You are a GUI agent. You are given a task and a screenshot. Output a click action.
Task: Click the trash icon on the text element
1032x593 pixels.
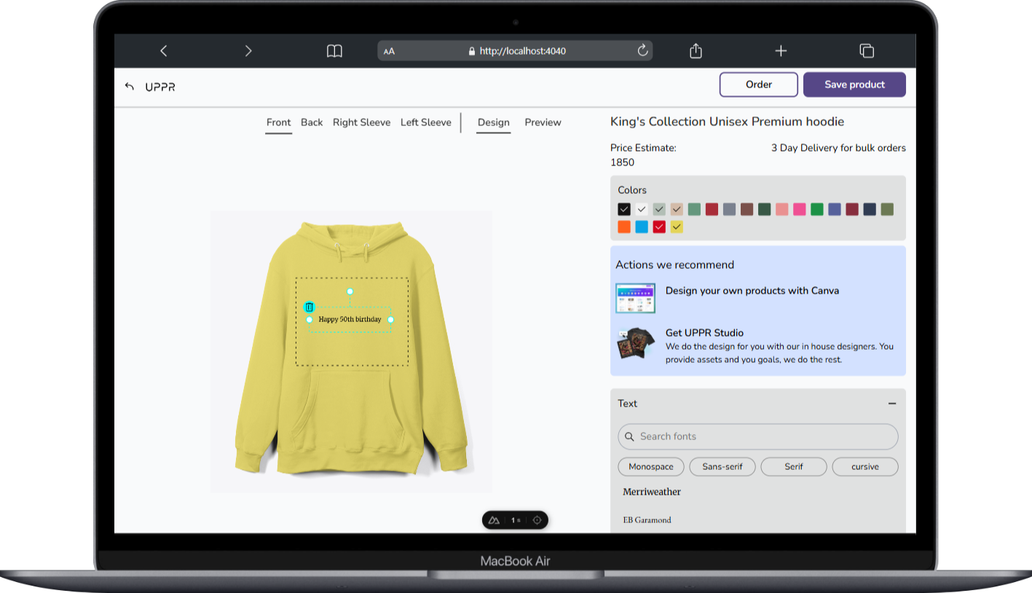[x=309, y=307]
